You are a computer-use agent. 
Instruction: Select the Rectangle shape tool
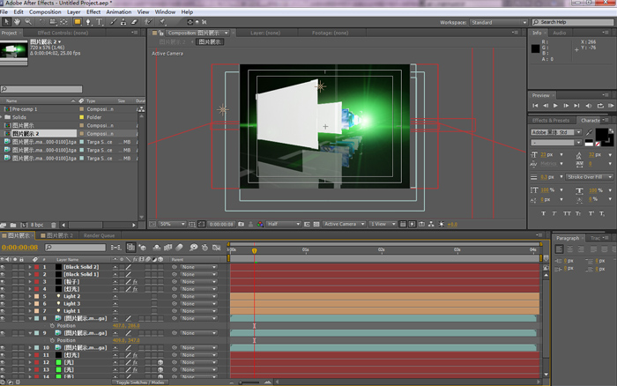click(78, 21)
